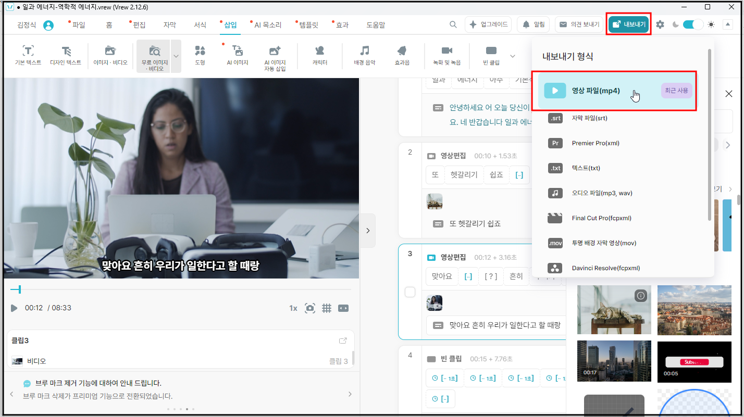The height and width of the screenshot is (417, 744).
Task: Click the 의견 보내기 feedback button
Action: (579, 24)
